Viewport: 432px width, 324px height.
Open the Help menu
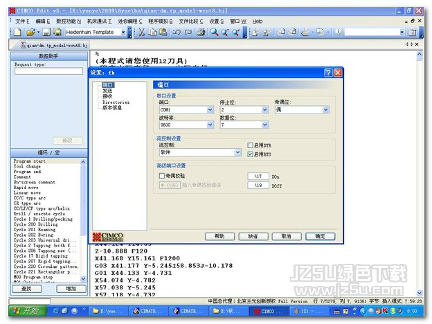258,21
